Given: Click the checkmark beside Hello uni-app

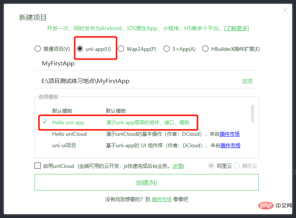Looking at the screenshot, I should pyautogui.click(x=45, y=122).
